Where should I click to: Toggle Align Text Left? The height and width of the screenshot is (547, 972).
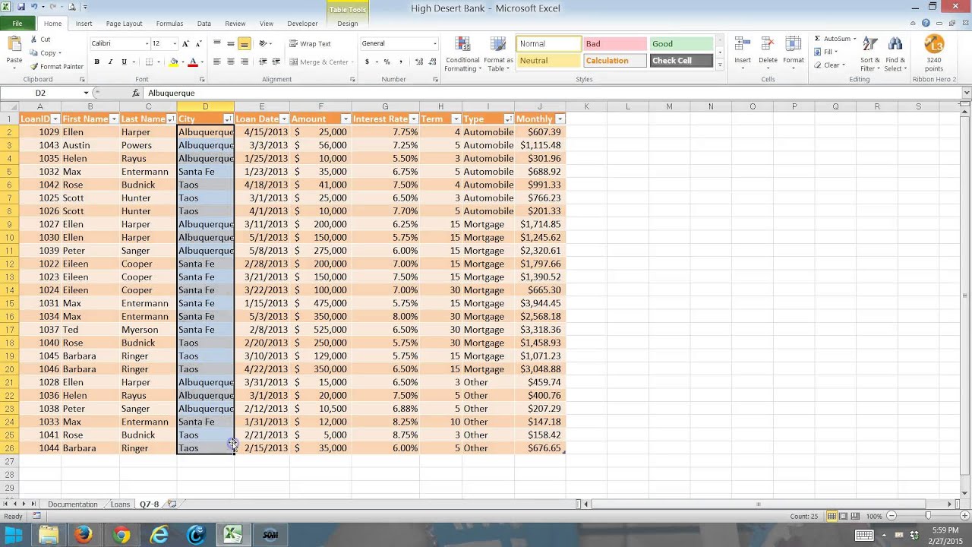(217, 62)
